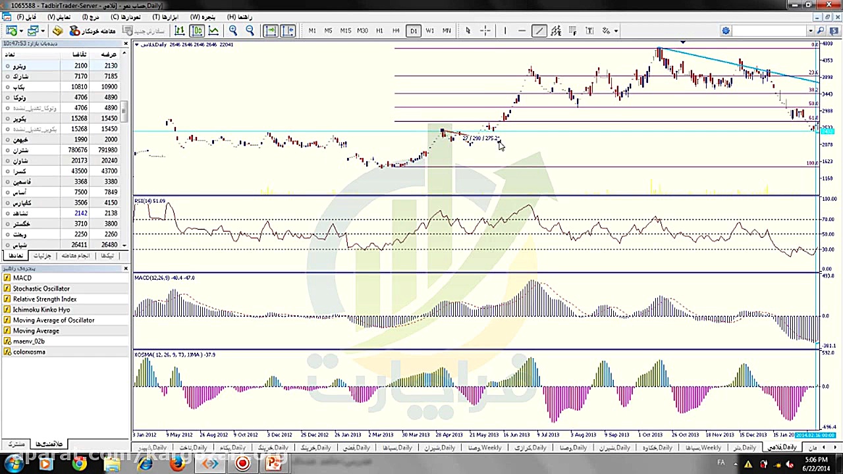Select the Fibonacci retracement tool
The height and width of the screenshot is (474, 843).
[x=572, y=30]
